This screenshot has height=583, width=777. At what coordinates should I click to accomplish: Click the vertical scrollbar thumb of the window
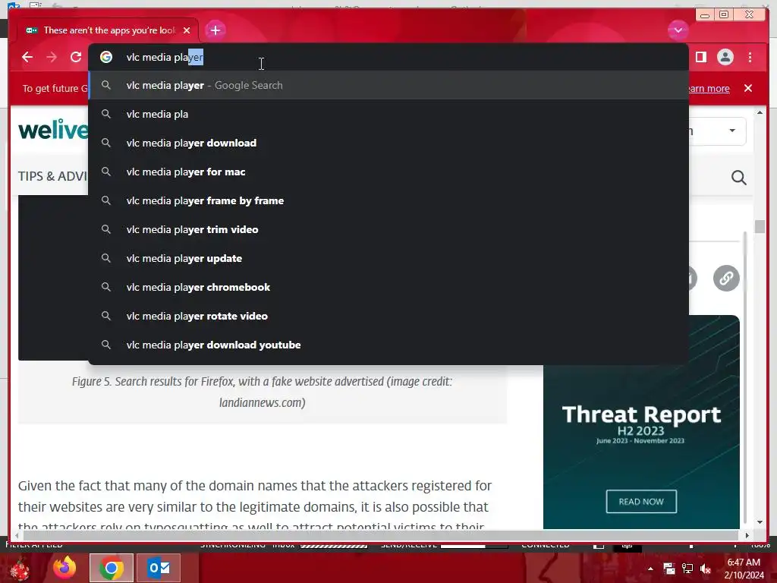click(x=760, y=226)
